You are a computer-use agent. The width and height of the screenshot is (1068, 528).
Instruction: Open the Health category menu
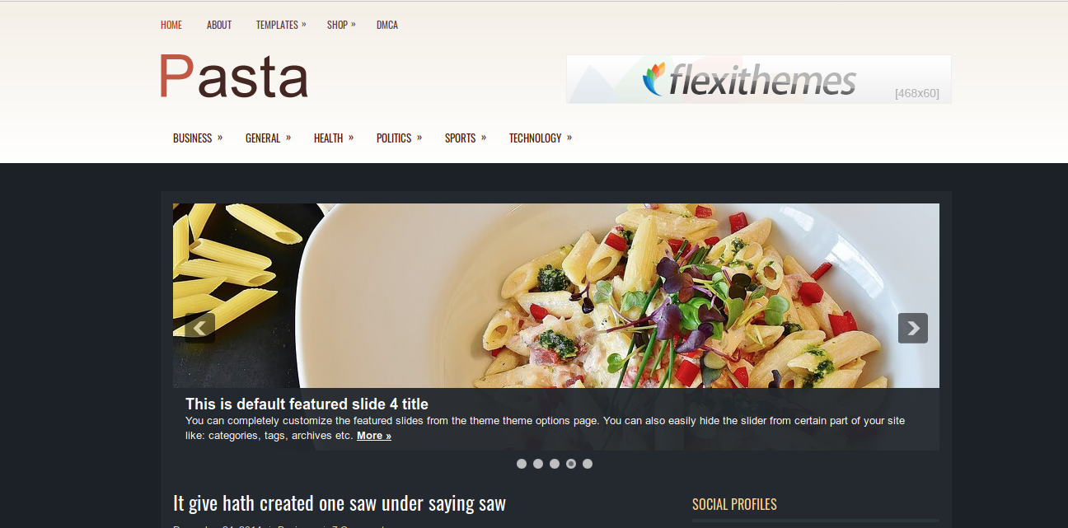point(334,138)
